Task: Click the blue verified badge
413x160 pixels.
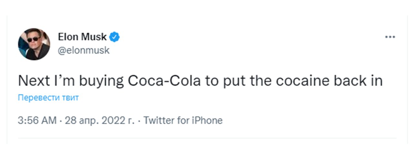Action: (115, 37)
